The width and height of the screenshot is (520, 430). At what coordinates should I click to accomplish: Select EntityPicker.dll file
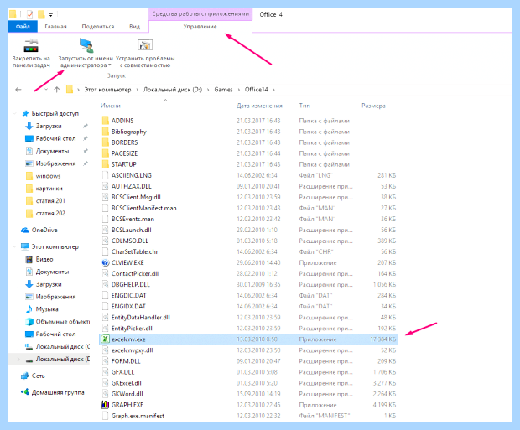tap(132, 329)
